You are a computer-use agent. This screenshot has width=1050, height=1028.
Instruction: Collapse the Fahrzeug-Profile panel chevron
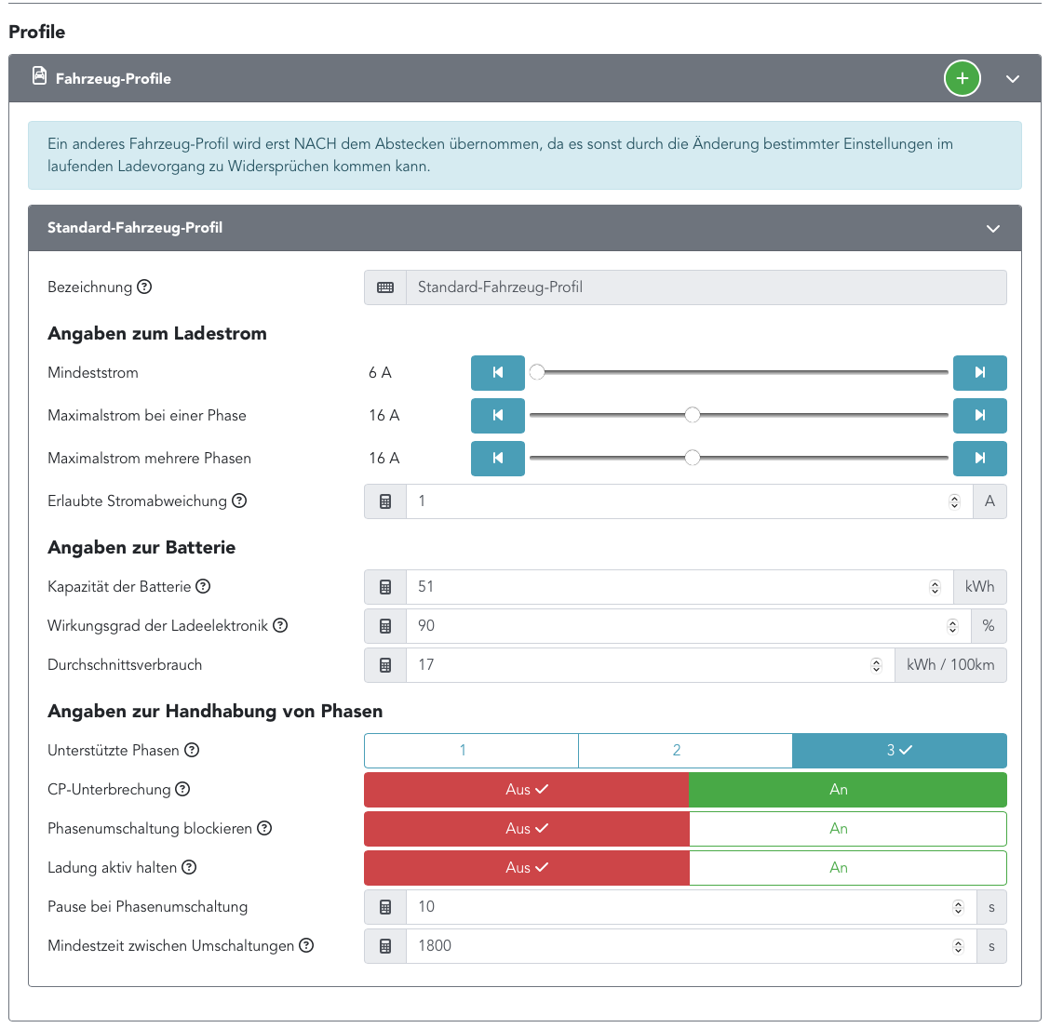pyautogui.click(x=1013, y=79)
